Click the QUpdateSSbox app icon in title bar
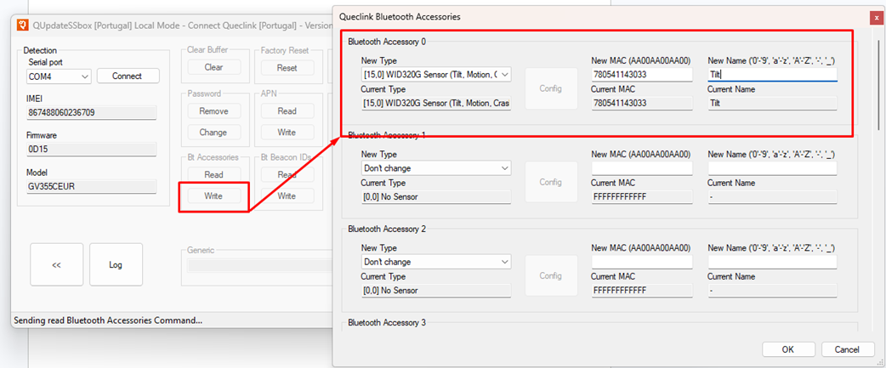This screenshot has height=368, width=886. [x=23, y=25]
